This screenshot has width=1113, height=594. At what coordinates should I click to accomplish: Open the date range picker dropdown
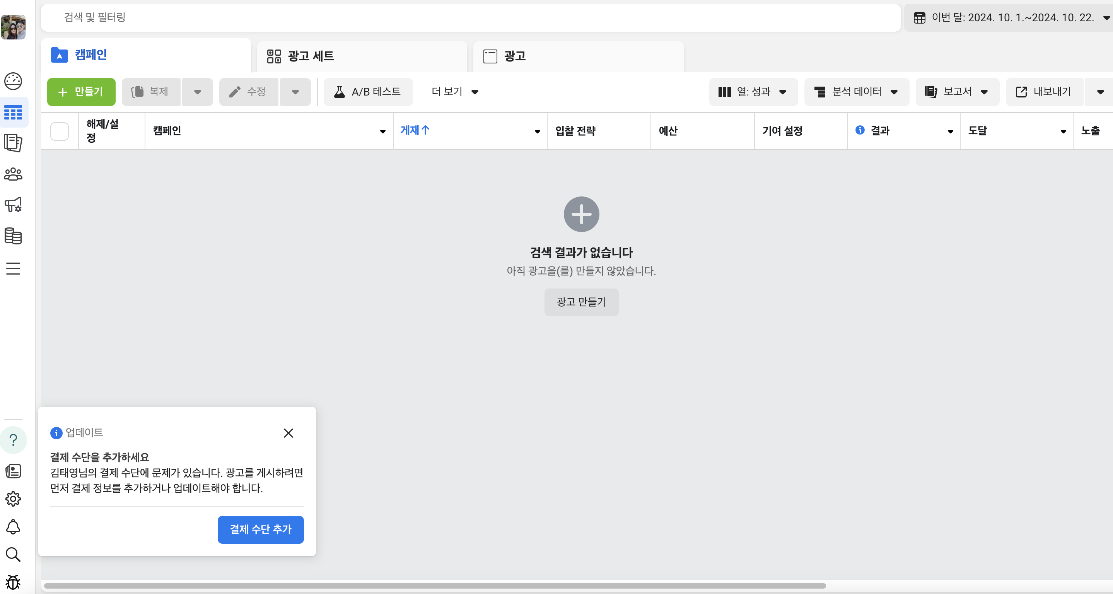click(x=1010, y=18)
